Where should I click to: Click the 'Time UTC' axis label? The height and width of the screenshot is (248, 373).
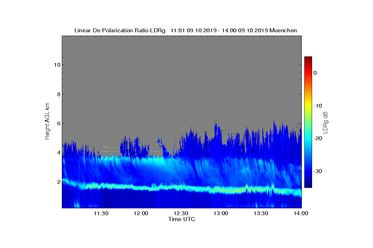click(x=182, y=219)
